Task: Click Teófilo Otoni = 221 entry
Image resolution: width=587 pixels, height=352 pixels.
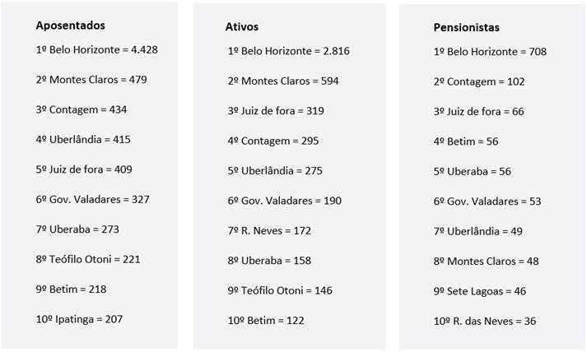Action: (x=88, y=259)
